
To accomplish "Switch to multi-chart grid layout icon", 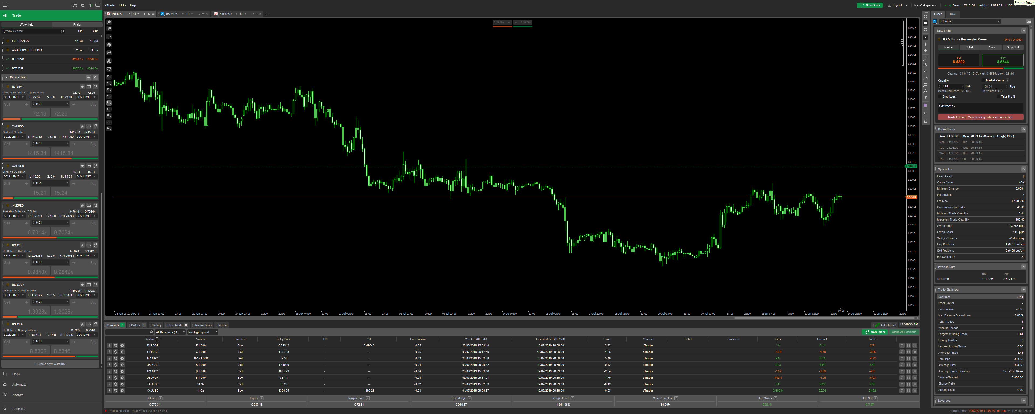I will coord(925,16).
